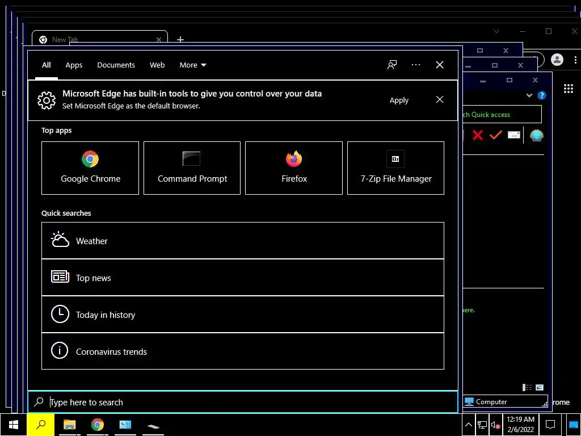The width and height of the screenshot is (581, 436).
Task: Focus the Type here to search box
Action: 243,402
